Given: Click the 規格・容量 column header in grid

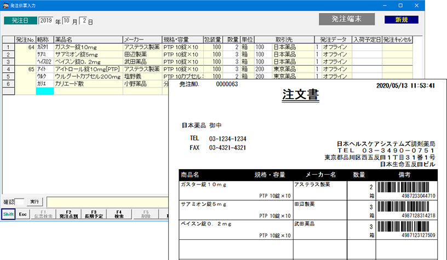Looking at the screenshot, I should click(182, 39).
